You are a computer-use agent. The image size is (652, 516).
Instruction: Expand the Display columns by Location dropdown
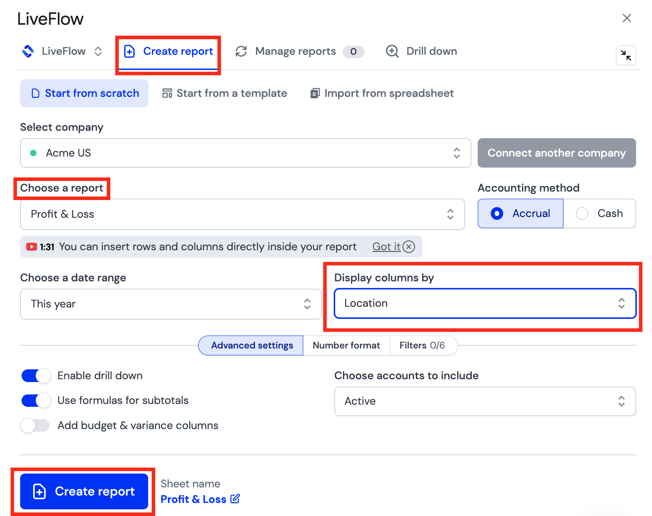(485, 304)
